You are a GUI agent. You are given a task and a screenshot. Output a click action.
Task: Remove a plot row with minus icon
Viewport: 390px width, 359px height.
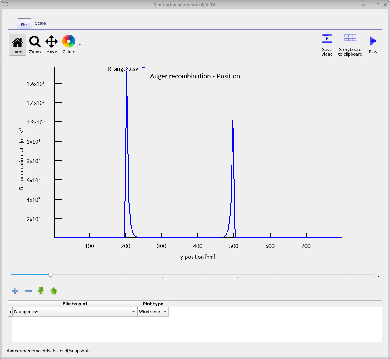pos(28,291)
